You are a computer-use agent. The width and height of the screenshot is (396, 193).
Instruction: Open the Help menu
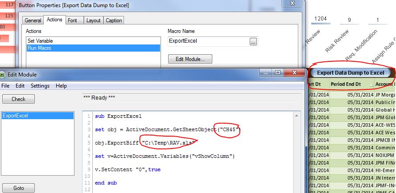point(61,86)
